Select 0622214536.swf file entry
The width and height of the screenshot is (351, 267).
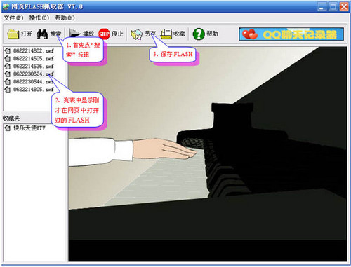pyautogui.click(x=29, y=66)
